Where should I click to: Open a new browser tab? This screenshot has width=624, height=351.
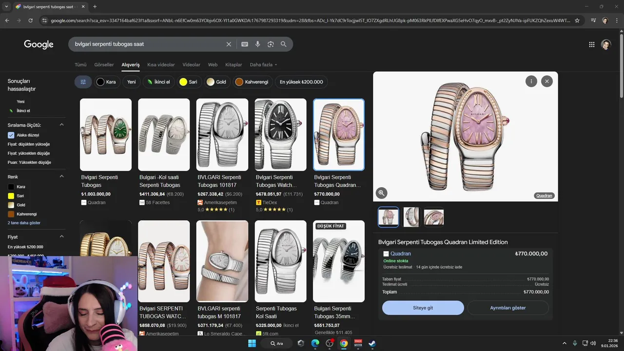click(95, 7)
